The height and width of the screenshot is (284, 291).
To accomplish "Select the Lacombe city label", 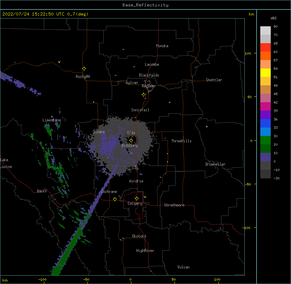I will (152, 64).
